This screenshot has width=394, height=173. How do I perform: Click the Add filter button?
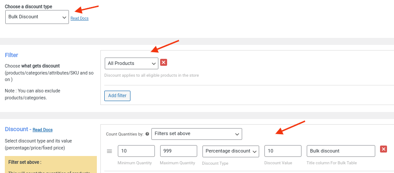[x=117, y=96]
